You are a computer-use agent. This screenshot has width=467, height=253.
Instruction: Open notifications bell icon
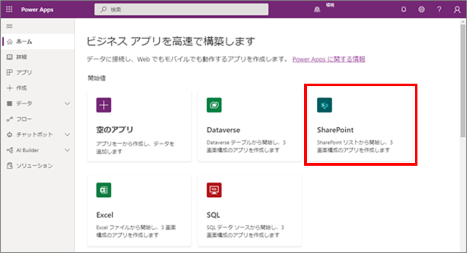tap(404, 9)
